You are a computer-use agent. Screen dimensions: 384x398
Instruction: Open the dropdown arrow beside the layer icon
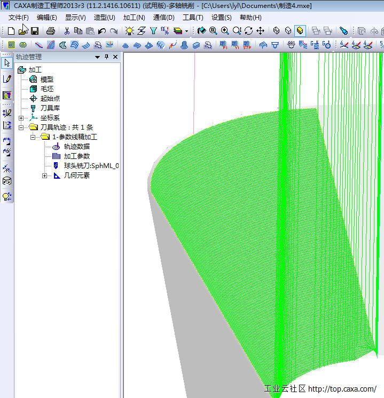pos(186,31)
